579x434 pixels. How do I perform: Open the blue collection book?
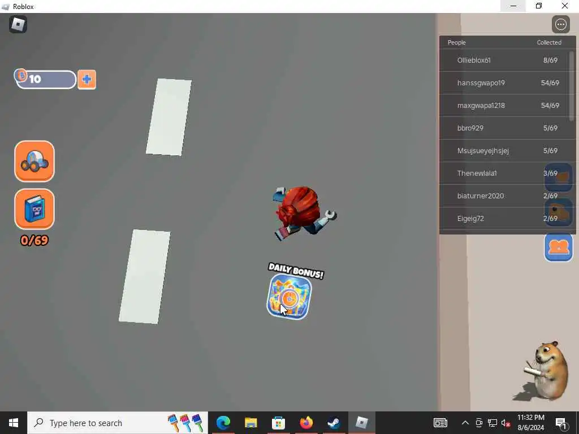click(x=34, y=209)
